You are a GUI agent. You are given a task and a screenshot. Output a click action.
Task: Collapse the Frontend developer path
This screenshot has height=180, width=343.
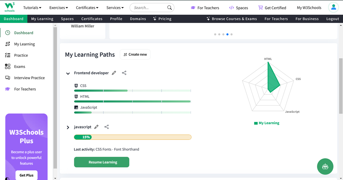pyautogui.click(x=68, y=73)
